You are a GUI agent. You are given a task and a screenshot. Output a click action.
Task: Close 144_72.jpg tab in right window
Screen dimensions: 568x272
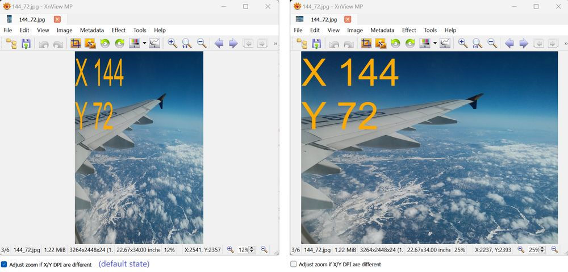pos(348,19)
